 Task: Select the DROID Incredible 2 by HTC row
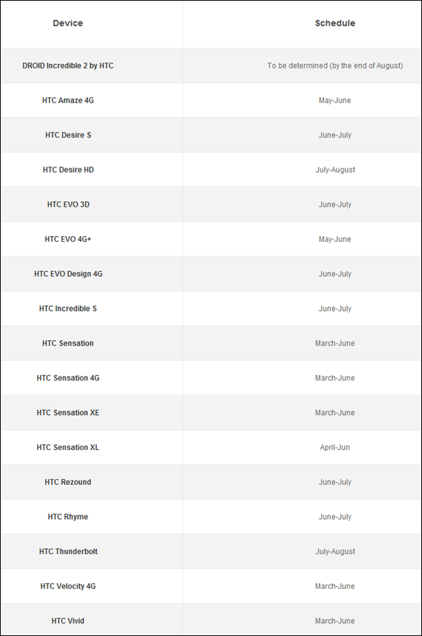click(211, 66)
